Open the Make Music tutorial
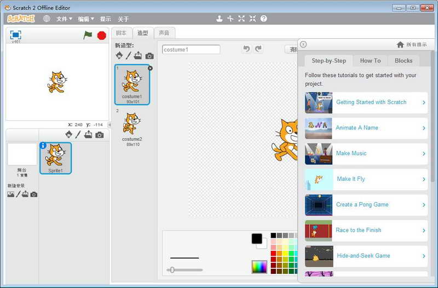 [x=366, y=154]
